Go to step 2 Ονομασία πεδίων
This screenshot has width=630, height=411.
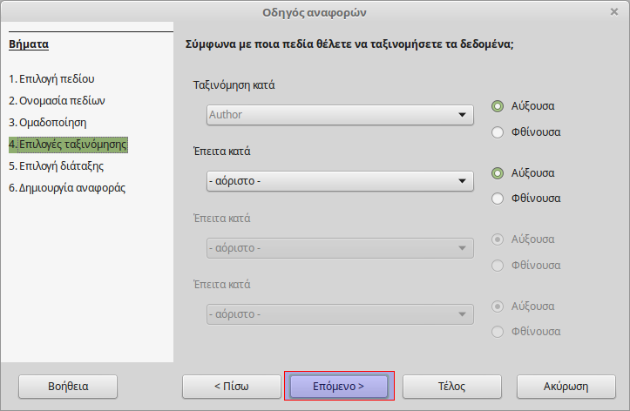pos(57,100)
